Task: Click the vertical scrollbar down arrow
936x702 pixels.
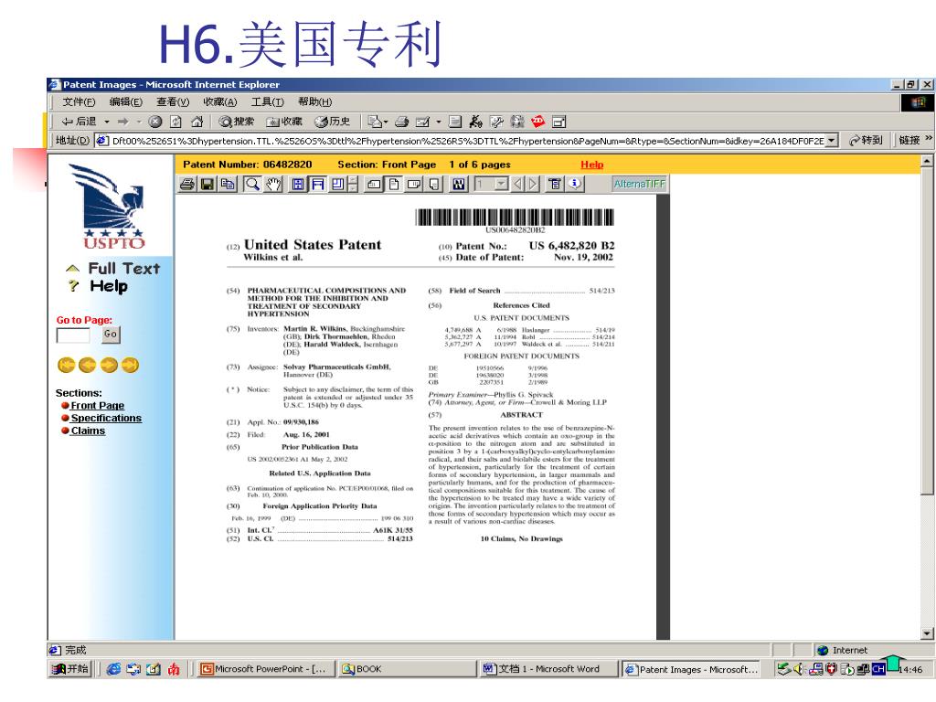Action: click(927, 634)
